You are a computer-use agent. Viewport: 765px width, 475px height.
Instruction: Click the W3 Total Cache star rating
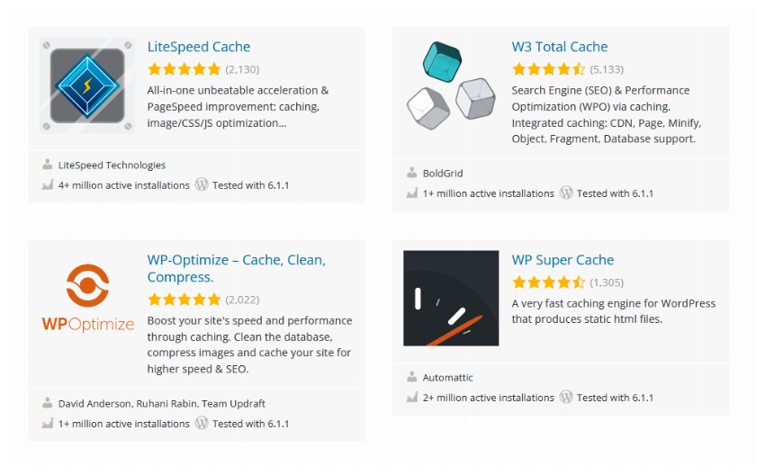pos(548,69)
